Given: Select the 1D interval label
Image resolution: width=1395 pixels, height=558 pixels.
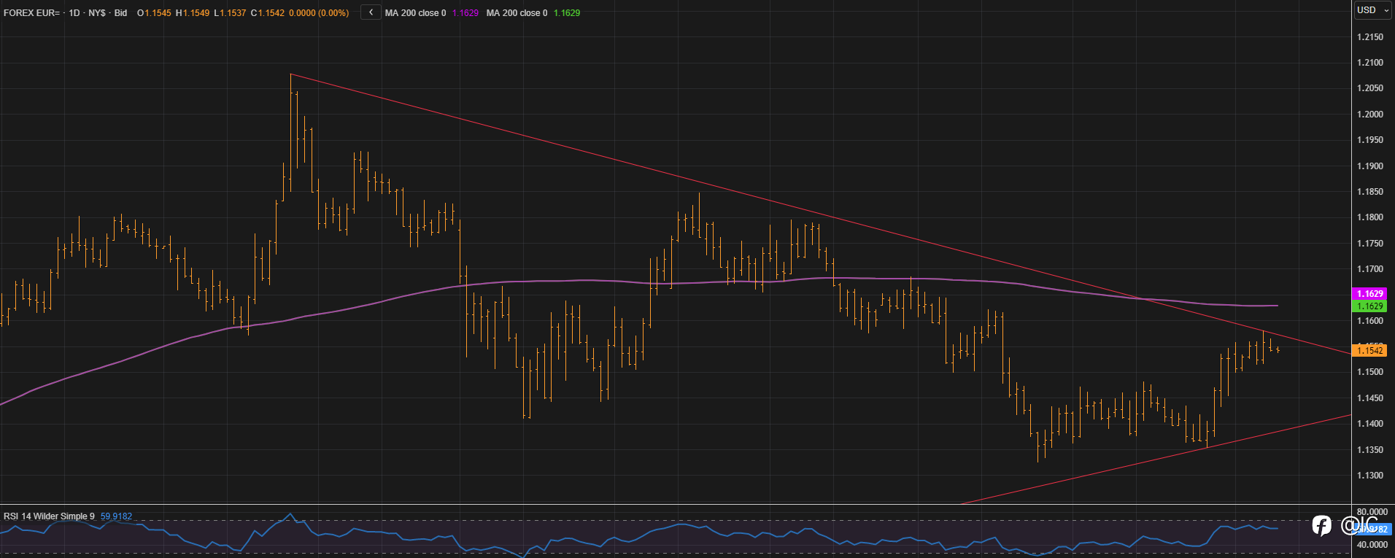Looking at the screenshot, I should pos(74,13).
